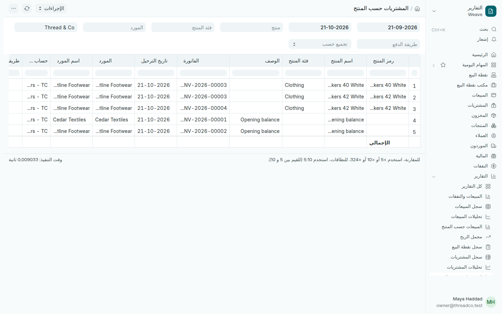Click the Weave reports app logo

[491, 11]
